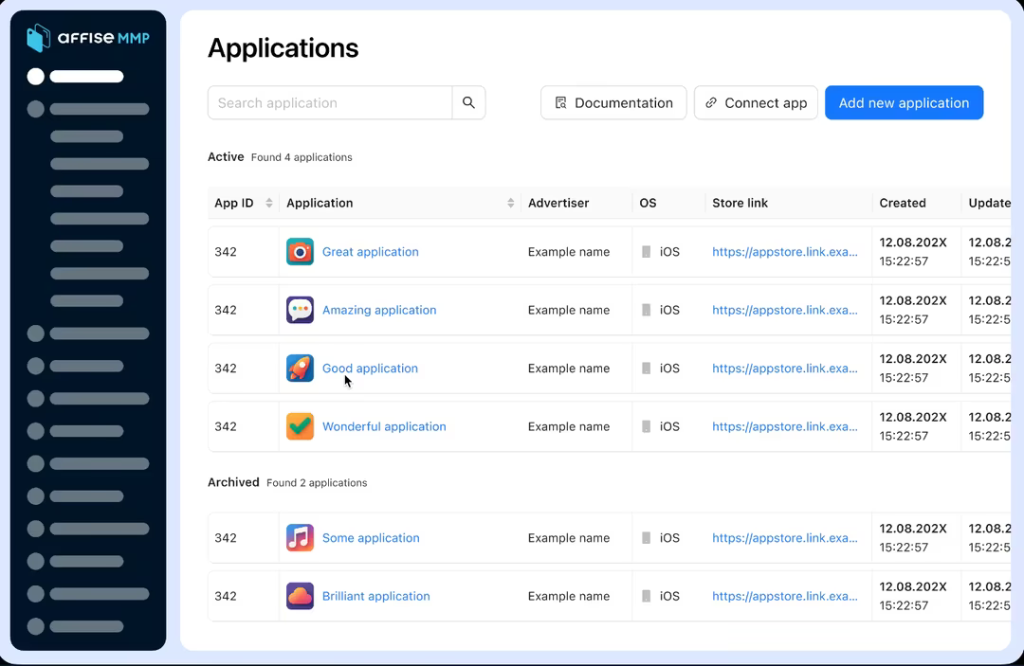Click the Archived section label
Viewport: 1024px width, 666px height.
pyautogui.click(x=233, y=482)
